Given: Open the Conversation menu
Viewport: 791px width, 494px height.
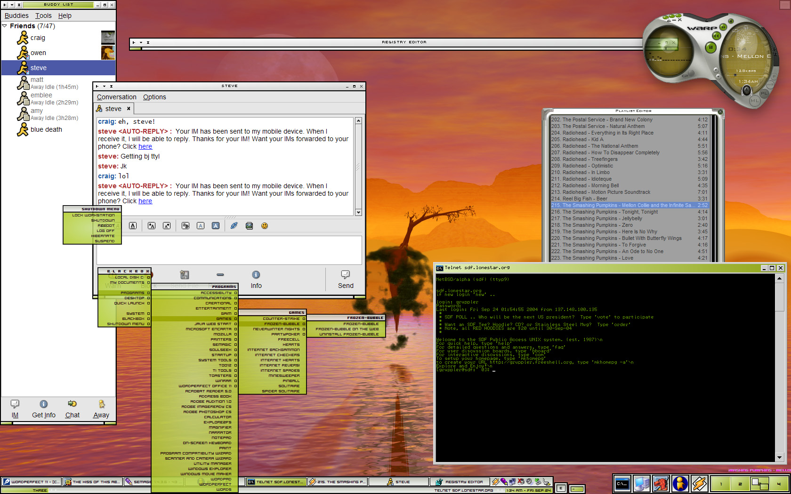Looking at the screenshot, I should click(117, 97).
